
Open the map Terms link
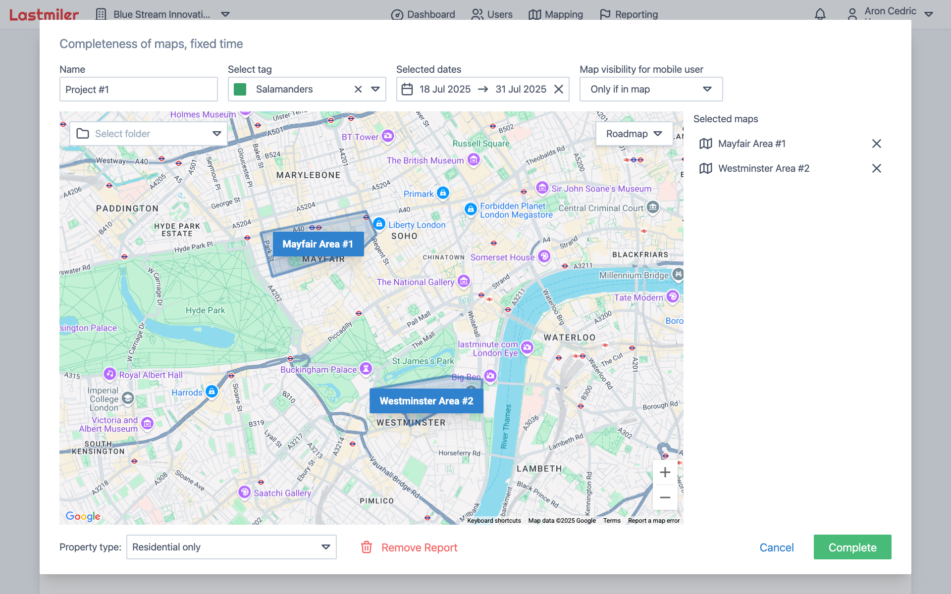pos(612,520)
